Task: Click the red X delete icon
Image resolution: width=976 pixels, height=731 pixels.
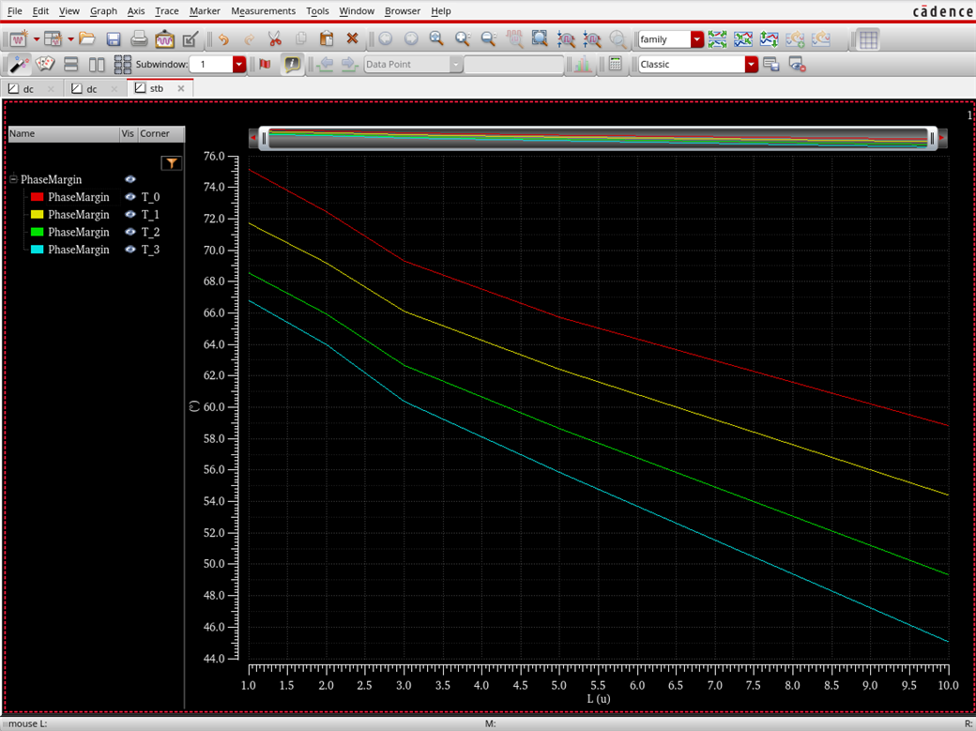Action: click(352, 39)
